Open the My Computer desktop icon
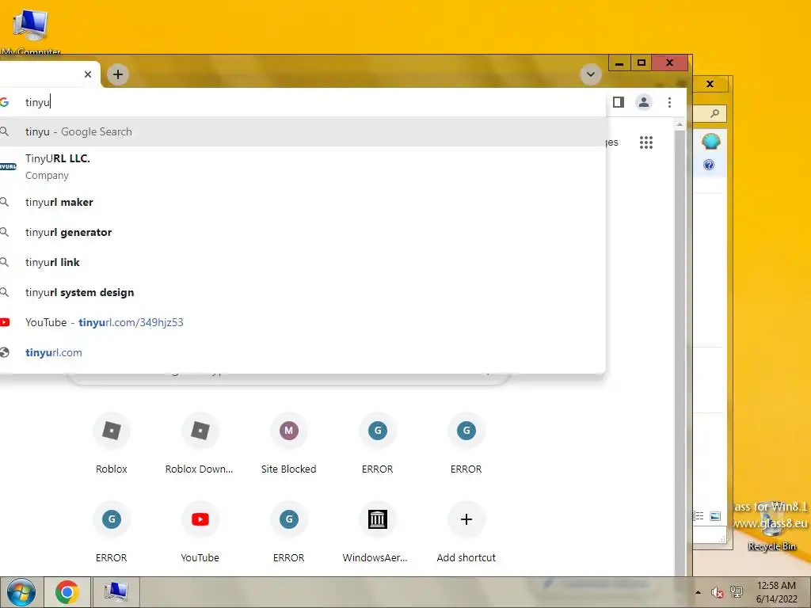The image size is (811, 608). coord(31,30)
